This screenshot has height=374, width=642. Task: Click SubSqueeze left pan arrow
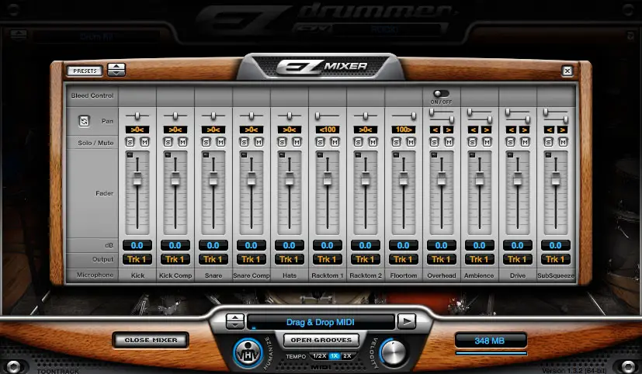(549, 130)
